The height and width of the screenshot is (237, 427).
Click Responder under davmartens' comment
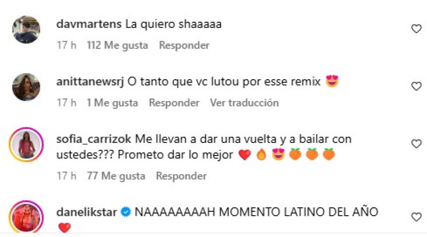tap(184, 45)
